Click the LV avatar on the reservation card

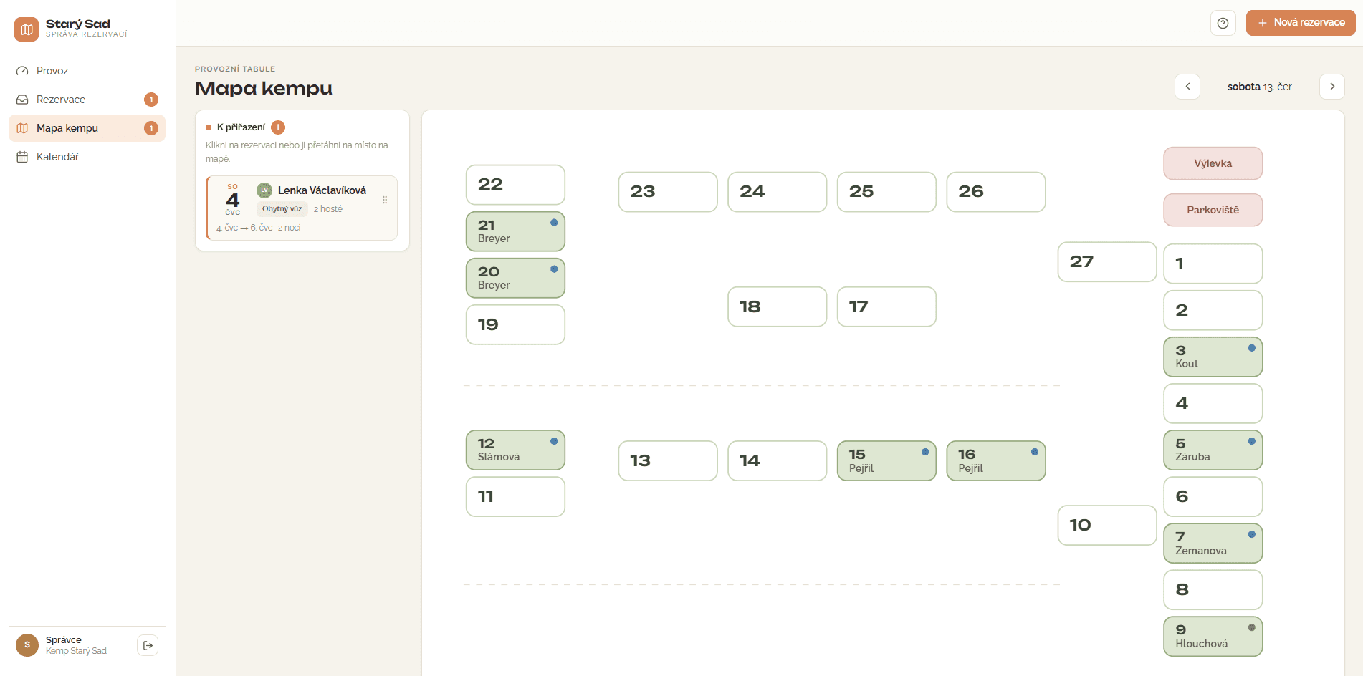pyautogui.click(x=264, y=190)
